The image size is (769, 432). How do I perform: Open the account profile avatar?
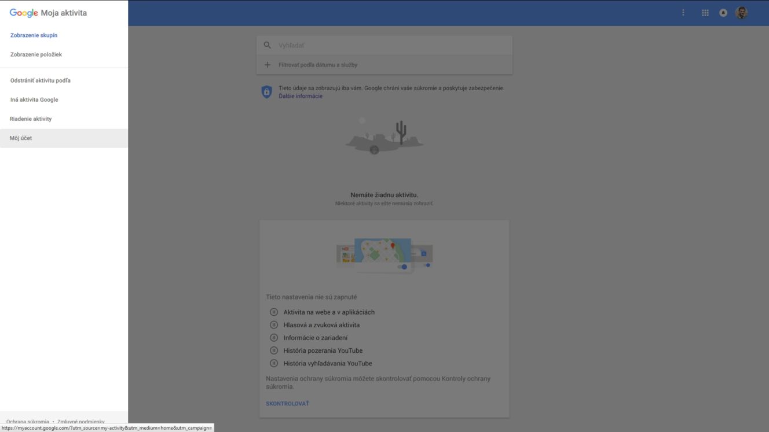[742, 13]
